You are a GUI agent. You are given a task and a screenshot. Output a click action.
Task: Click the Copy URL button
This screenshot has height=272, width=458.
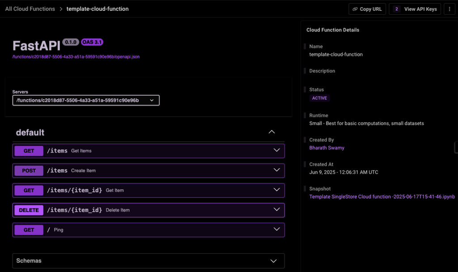click(x=367, y=9)
